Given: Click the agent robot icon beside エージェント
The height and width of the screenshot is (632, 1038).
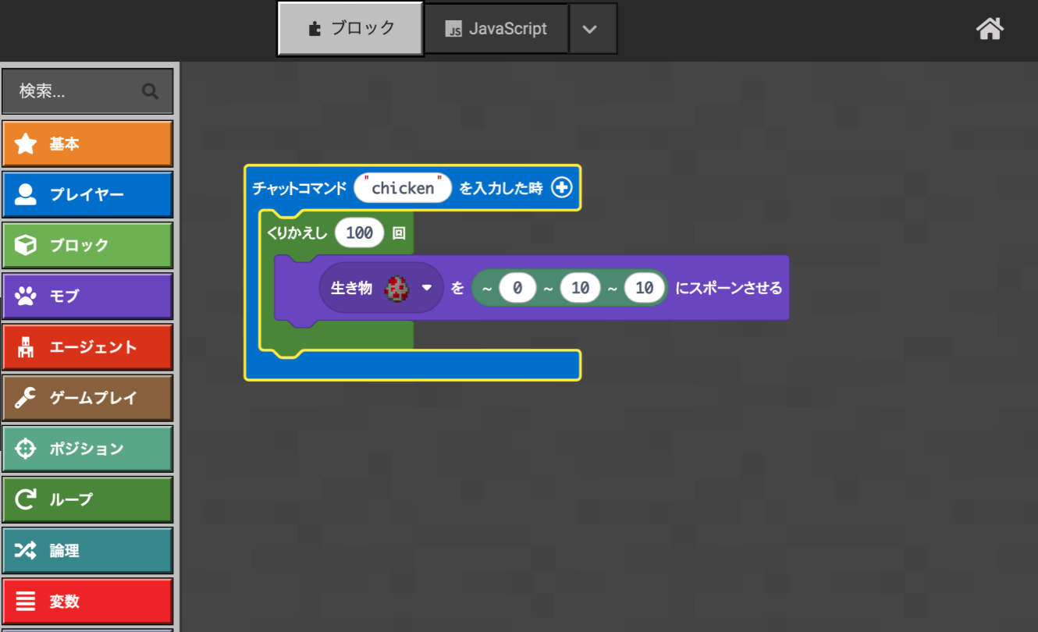Looking at the screenshot, I should (x=26, y=347).
